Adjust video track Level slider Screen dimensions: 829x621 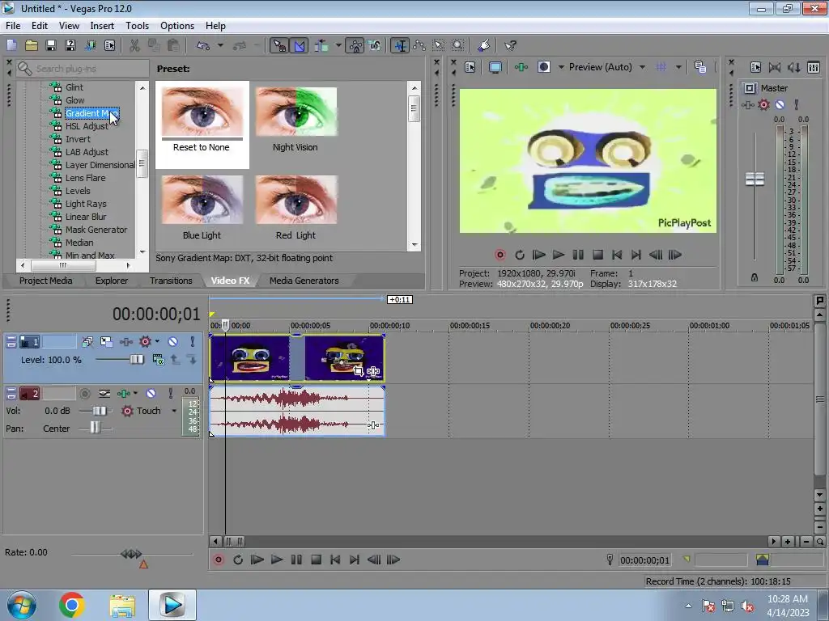point(136,360)
